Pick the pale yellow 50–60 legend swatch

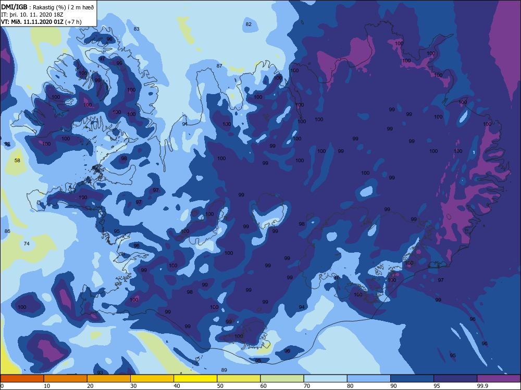click(239, 379)
